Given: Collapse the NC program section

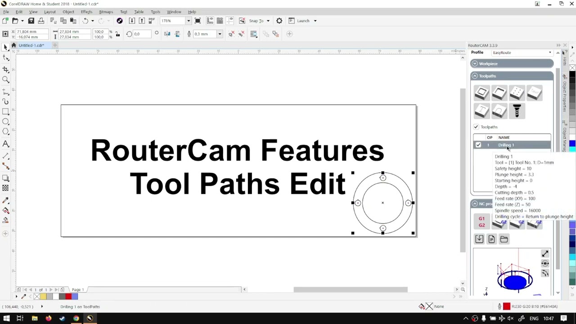Looking at the screenshot, I should 475,204.
